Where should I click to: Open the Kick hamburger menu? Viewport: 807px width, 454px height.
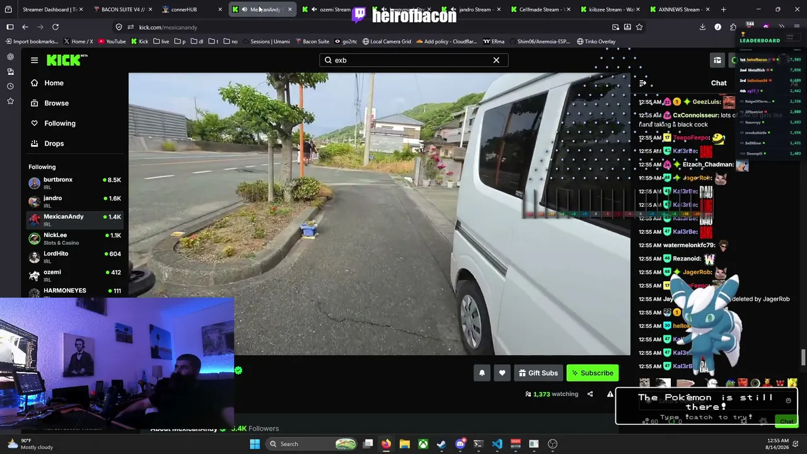click(x=34, y=60)
